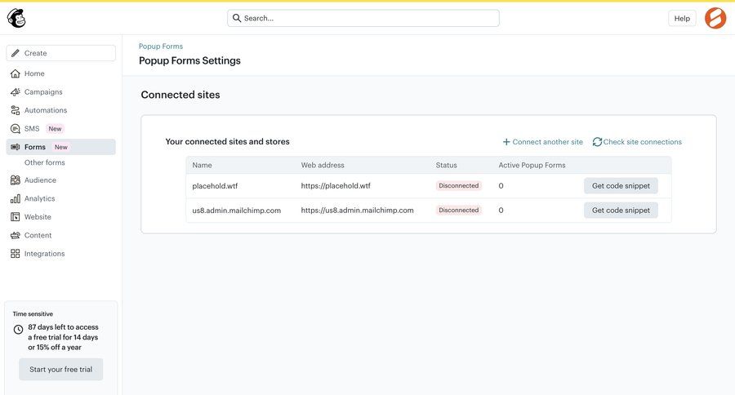Open Automations section

point(46,110)
